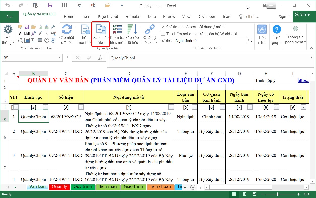Uncheck Chỉ tìm tại các cột nội dung

click(163, 27)
